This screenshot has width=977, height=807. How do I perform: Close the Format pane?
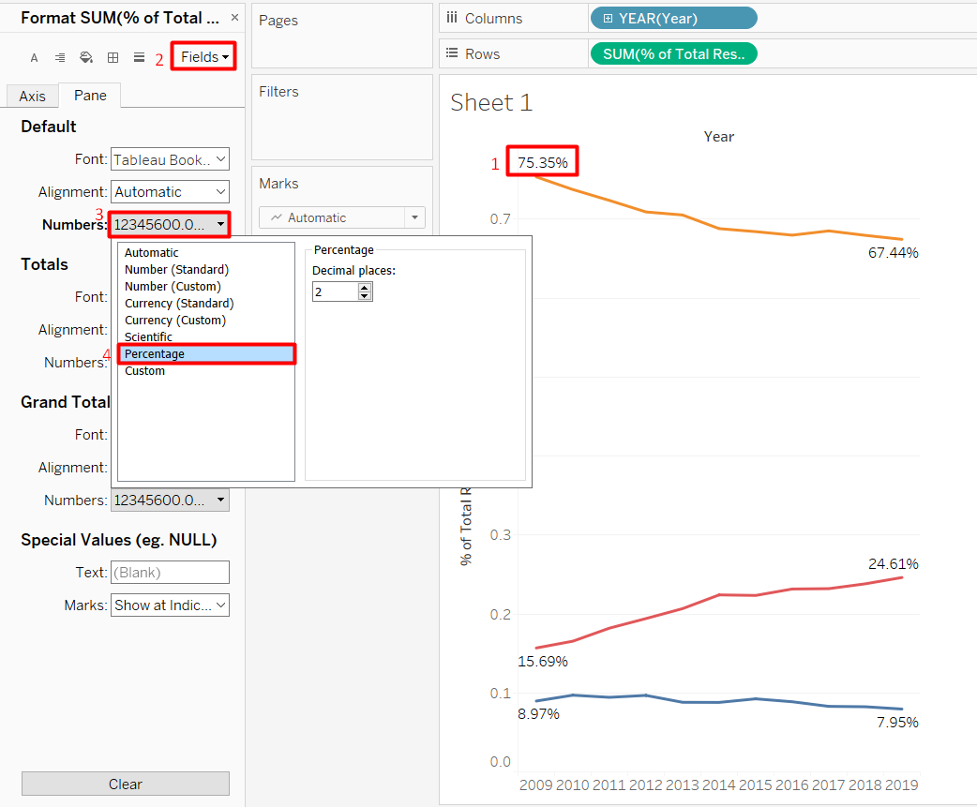pos(234,18)
